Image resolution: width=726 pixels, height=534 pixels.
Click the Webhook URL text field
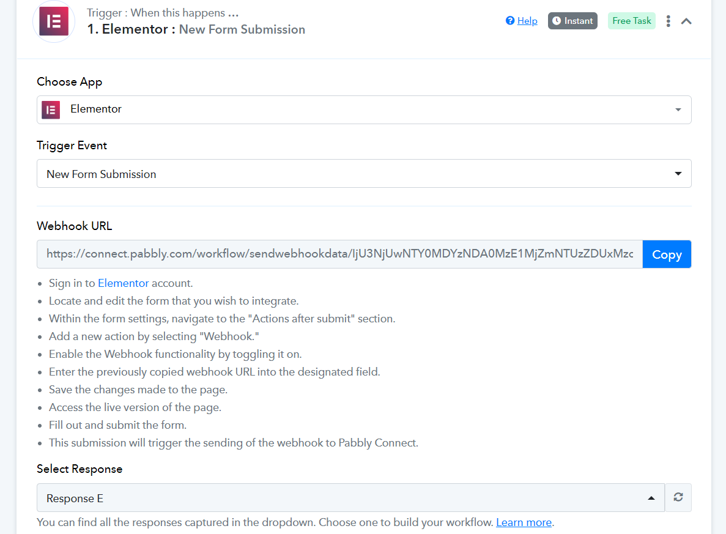point(340,254)
